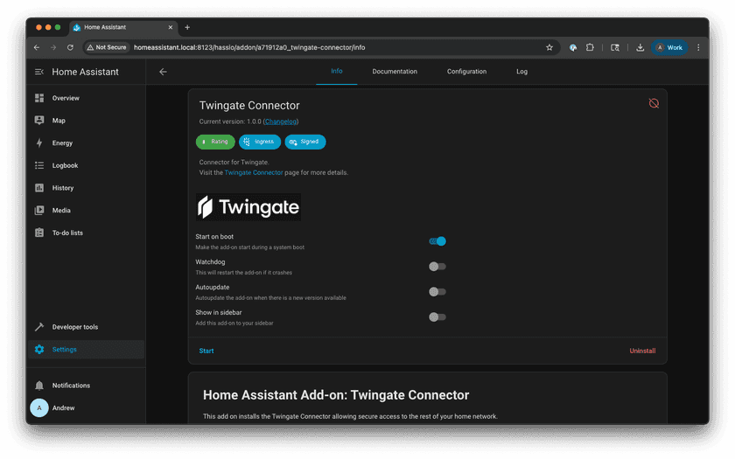Turn on Show in sidebar
735x459 pixels.
click(x=437, y=317)
